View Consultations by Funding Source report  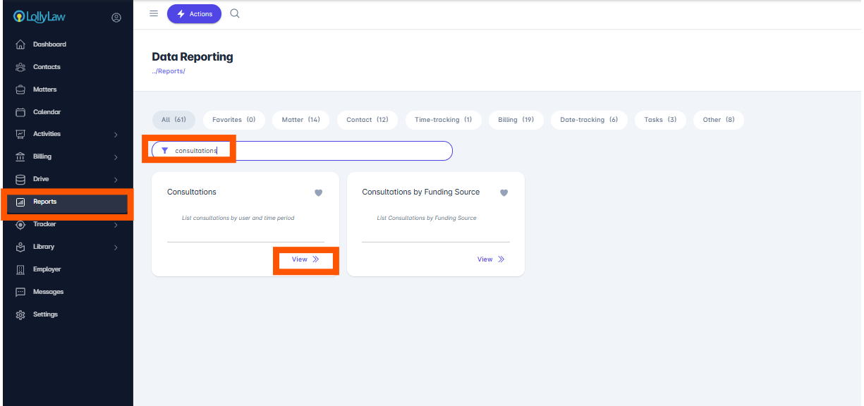[x=491, y=259]
